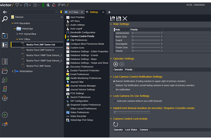This screenshot has height=140, width=211.
Task: Collapse the Role Settings section
Action: (x=111, y=24)
